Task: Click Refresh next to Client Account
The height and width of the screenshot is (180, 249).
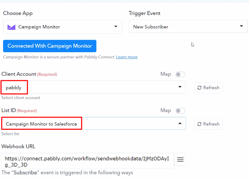Action: click(208, 88)
